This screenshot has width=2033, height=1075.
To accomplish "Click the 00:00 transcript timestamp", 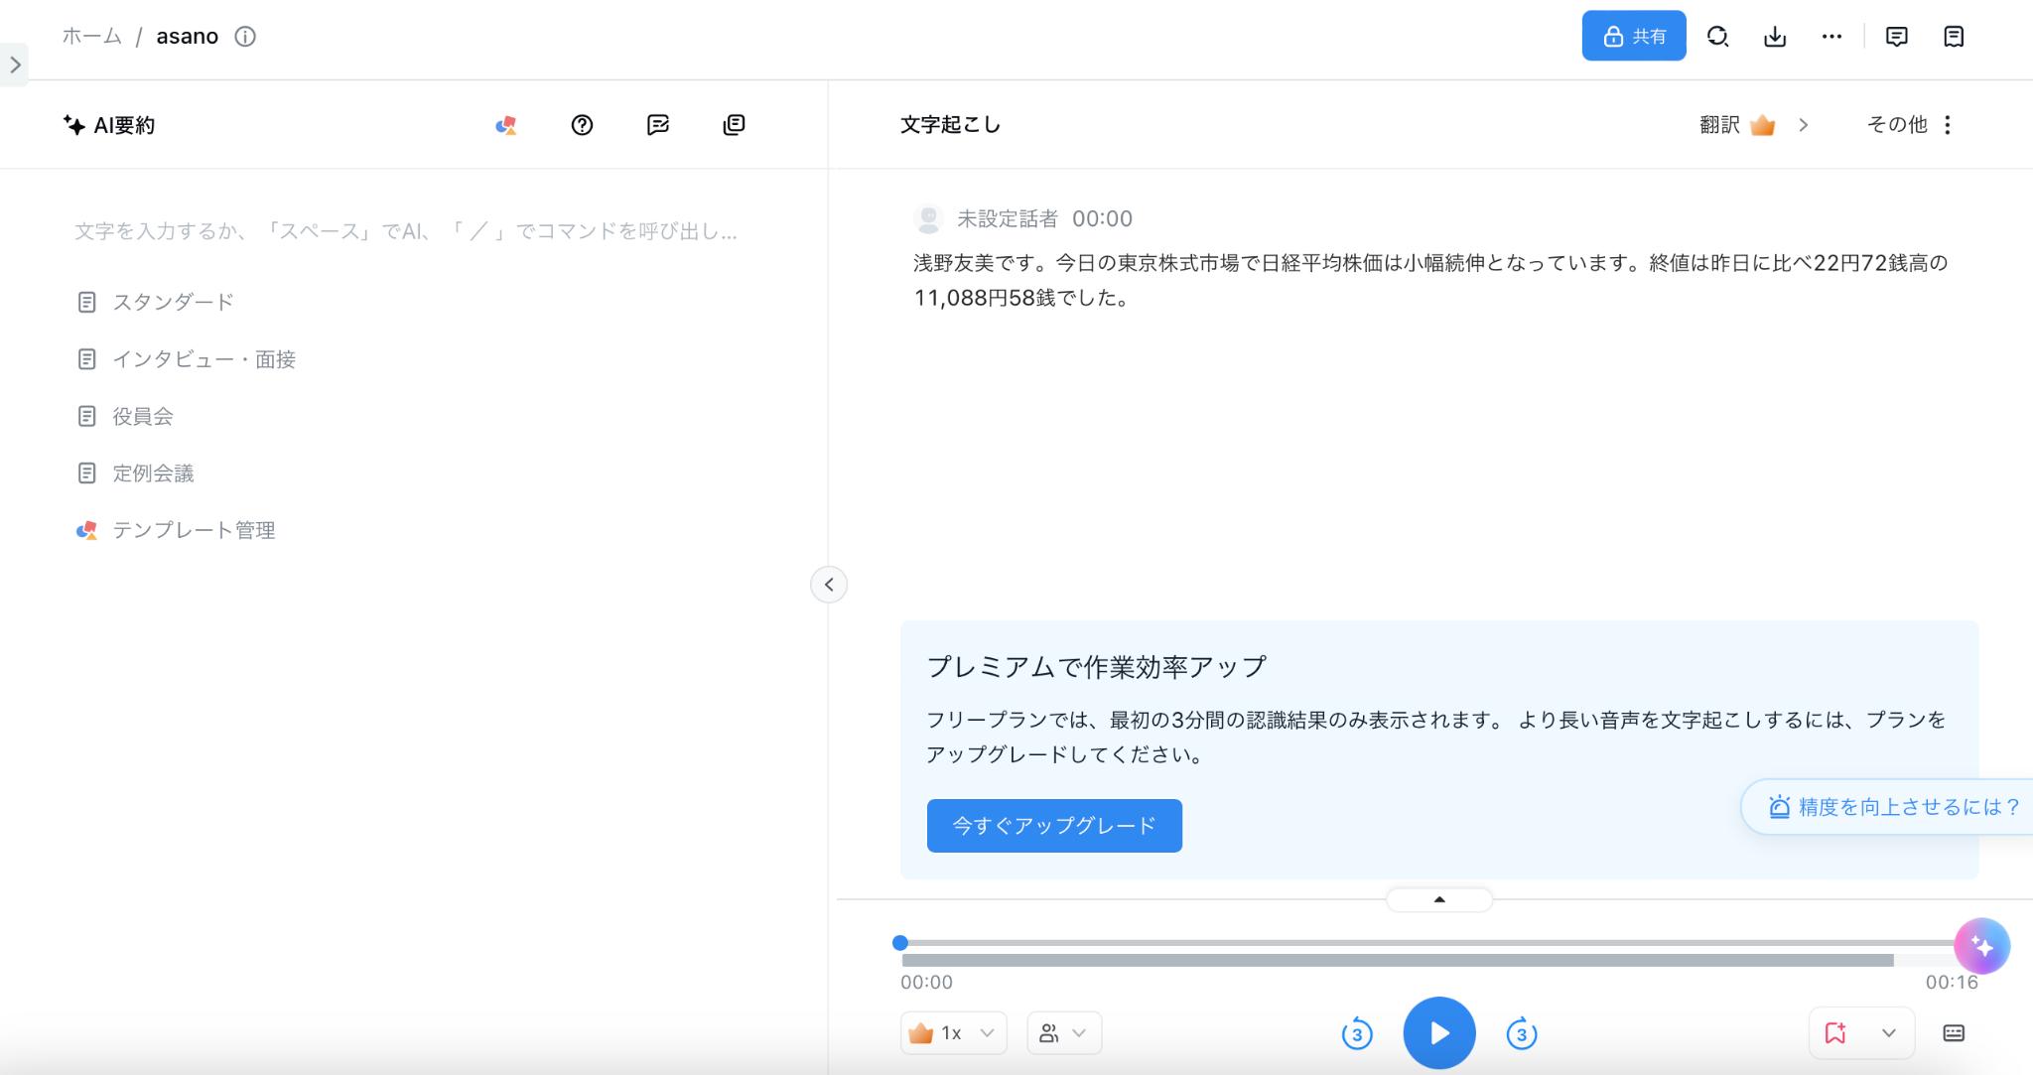I will click(1102, 218).
